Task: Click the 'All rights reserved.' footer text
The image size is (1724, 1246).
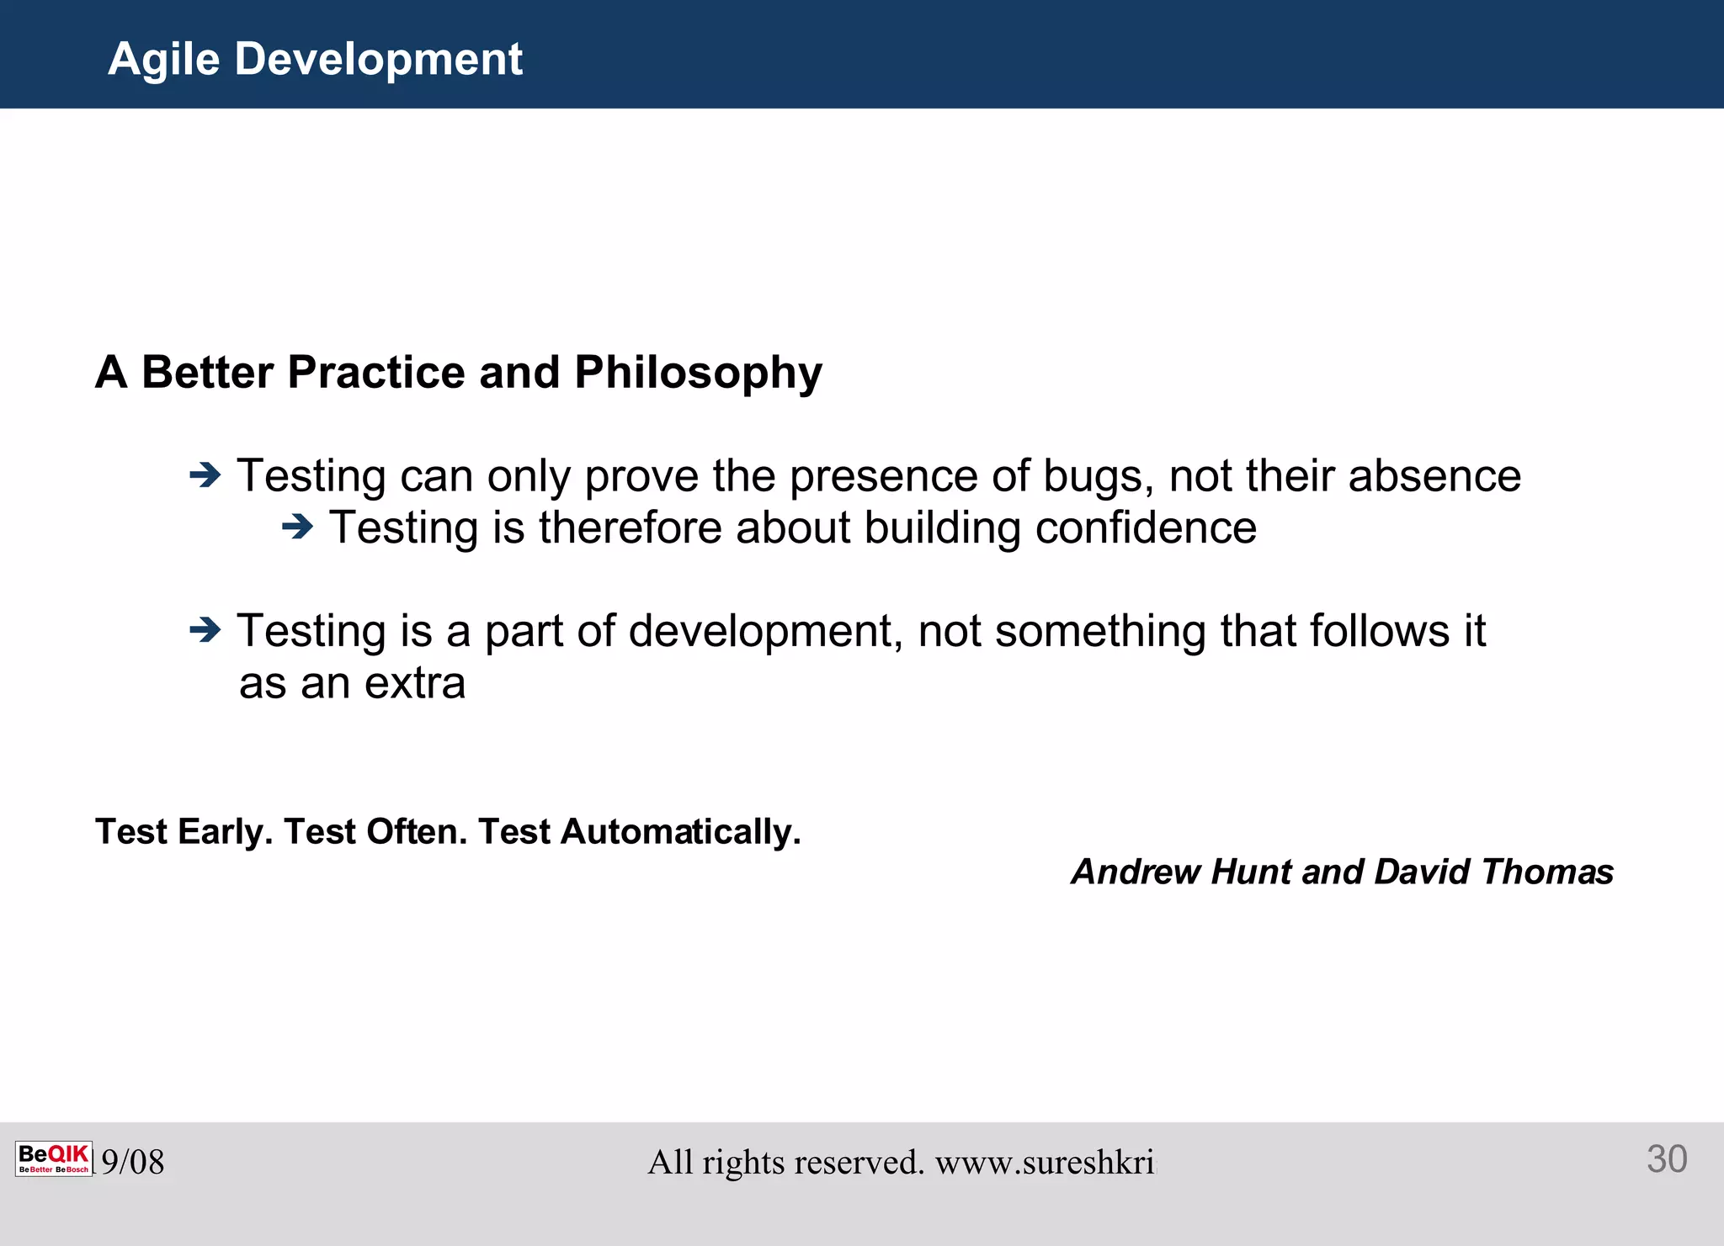Action: tap(785, 1162)
